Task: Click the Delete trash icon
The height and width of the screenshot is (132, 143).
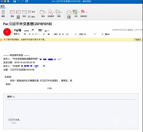Action: (3, 12)
